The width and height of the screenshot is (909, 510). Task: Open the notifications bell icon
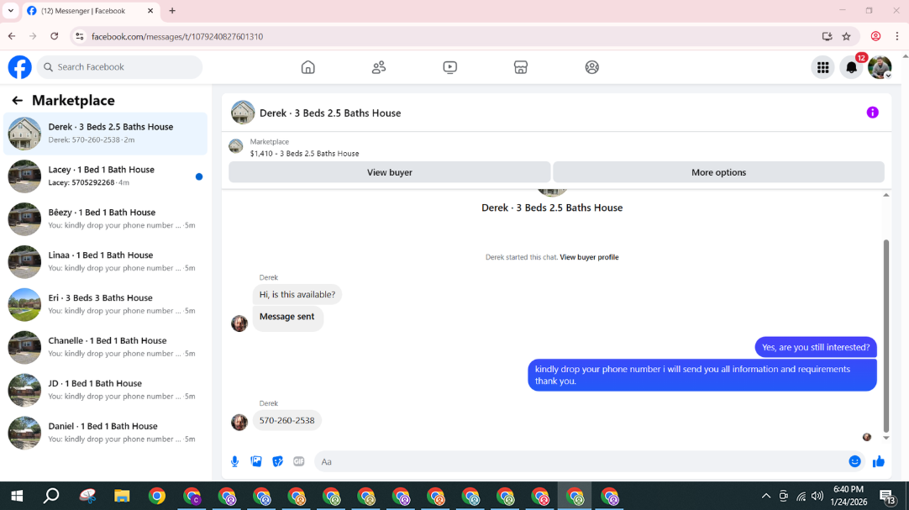[851, 67]
